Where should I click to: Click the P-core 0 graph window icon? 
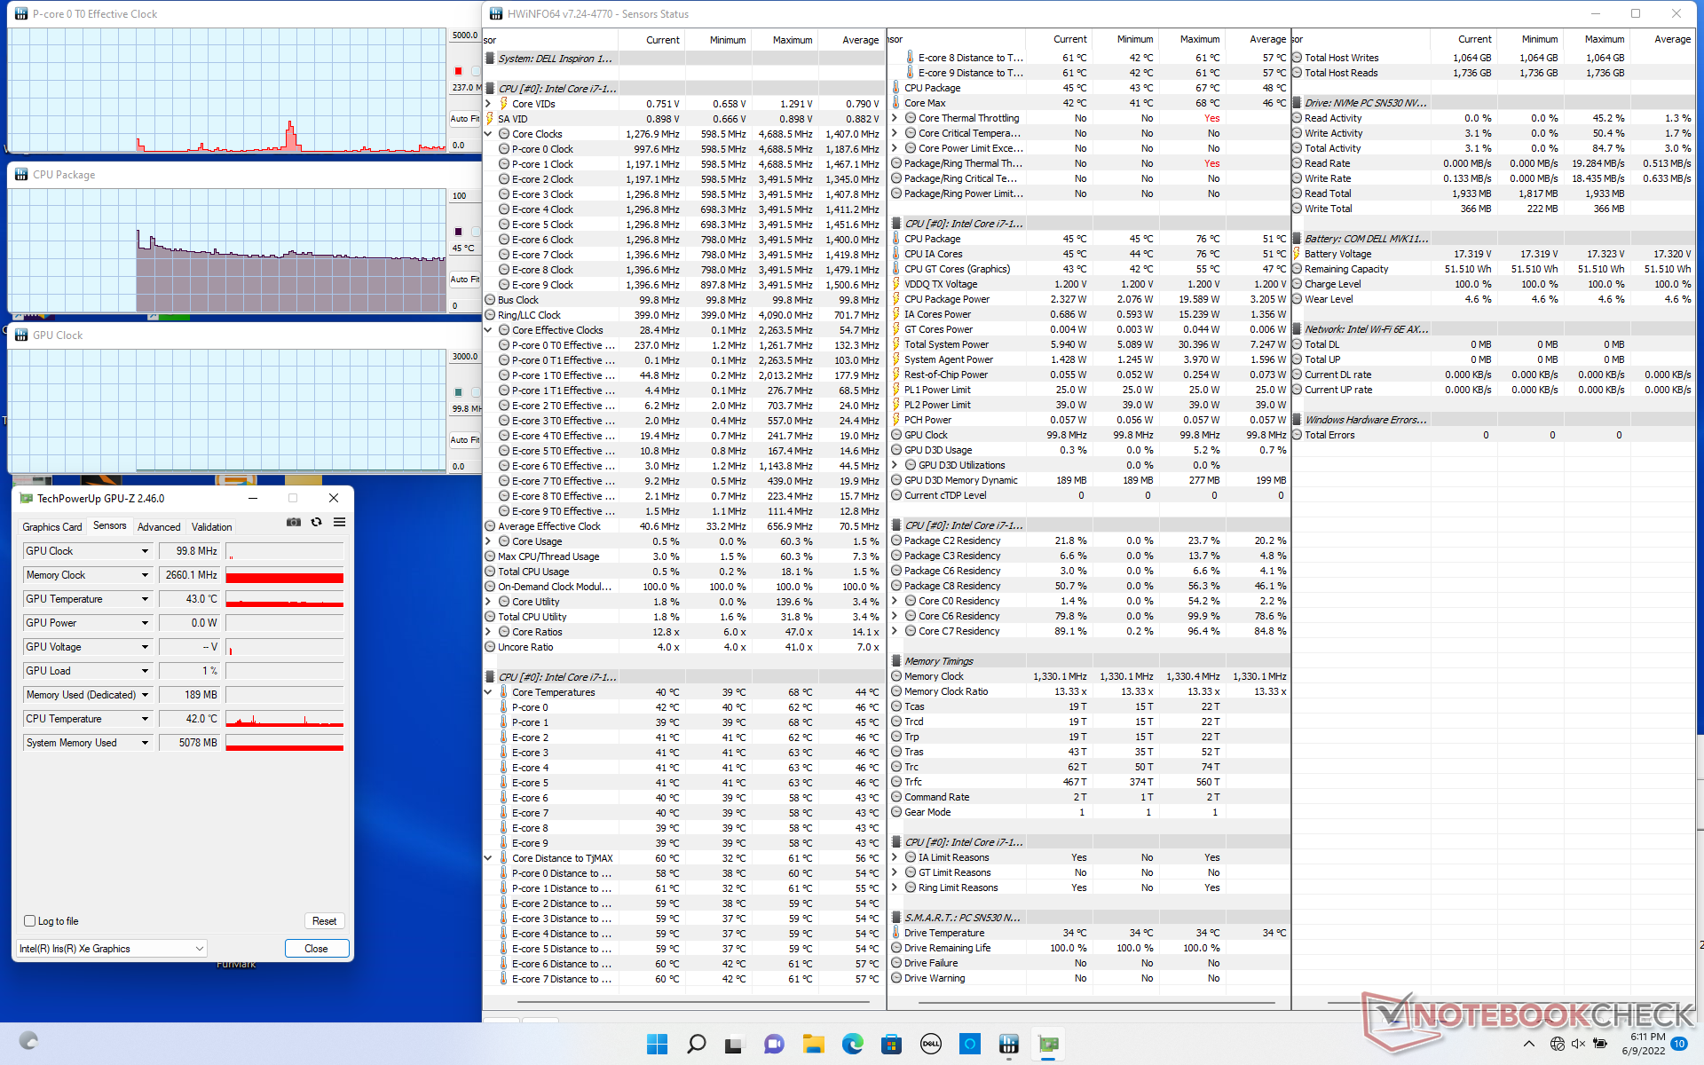coord(21,14)
